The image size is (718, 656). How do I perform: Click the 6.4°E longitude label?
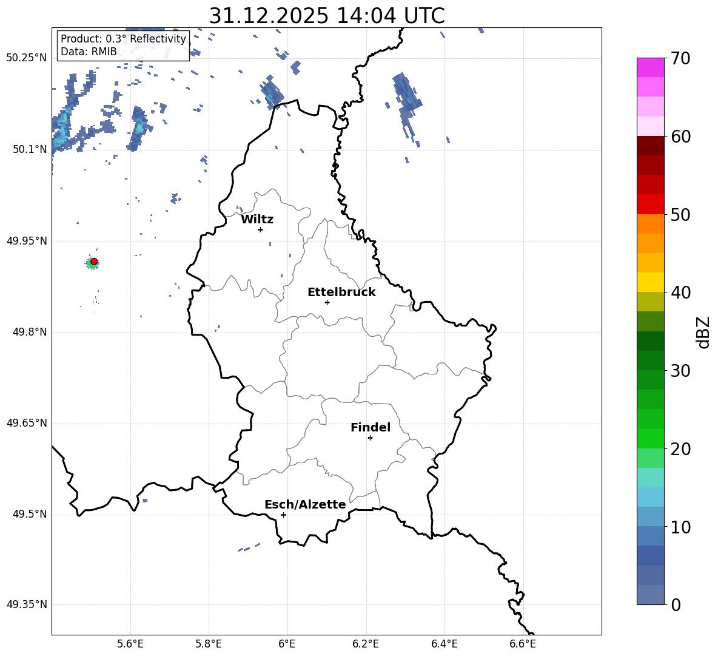tap(444, 644)
